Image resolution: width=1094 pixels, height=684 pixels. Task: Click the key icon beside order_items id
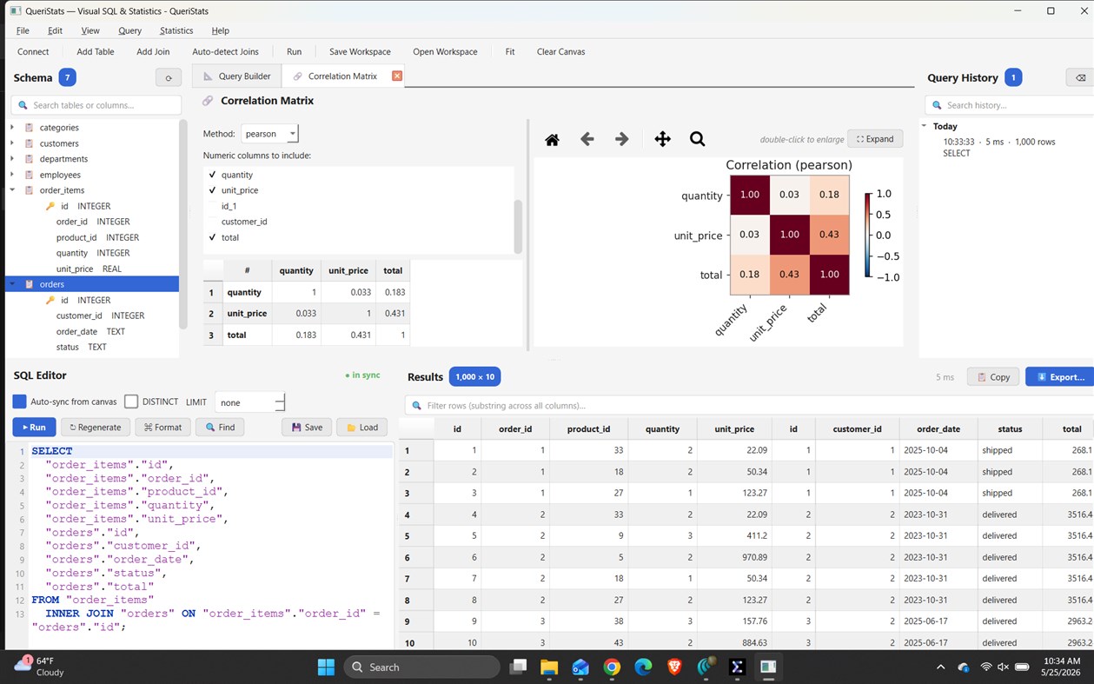tap(50, 206)
